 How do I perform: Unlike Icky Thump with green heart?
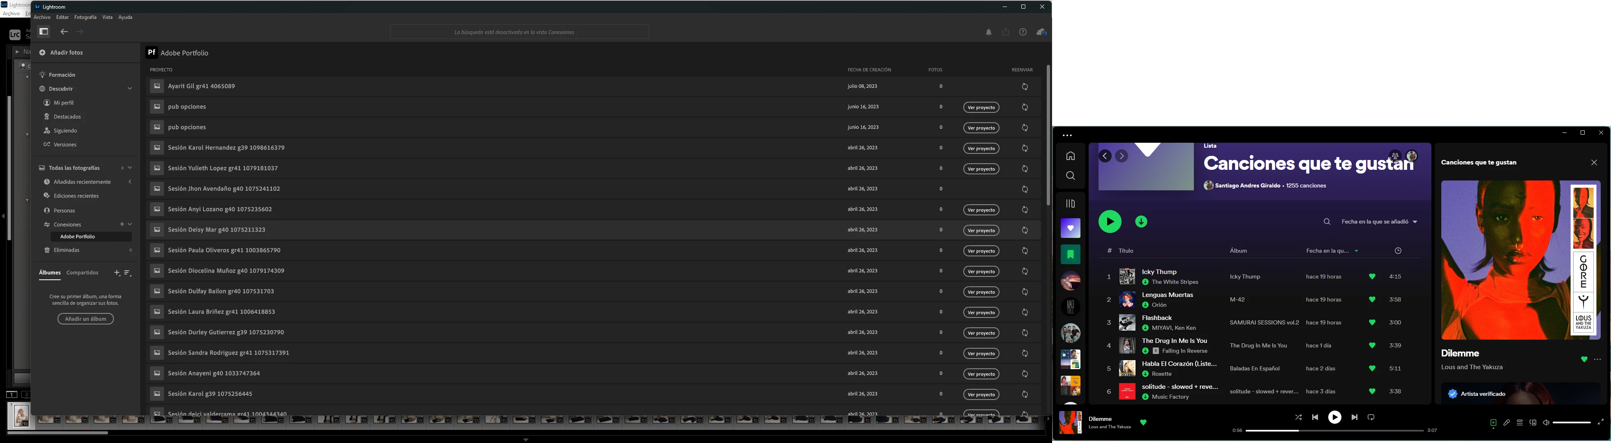click(x=1372, y=276)
